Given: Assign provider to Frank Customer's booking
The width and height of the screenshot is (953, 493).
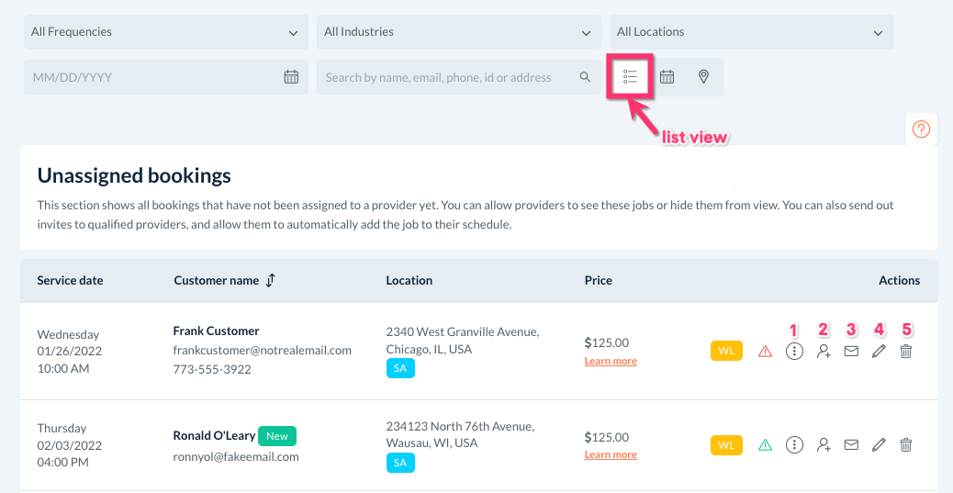Looking at the screenshot, I should (824, 351).
